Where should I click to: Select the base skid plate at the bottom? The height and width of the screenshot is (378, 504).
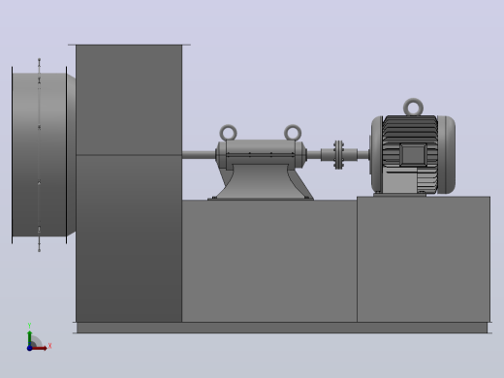pos(282,328)
